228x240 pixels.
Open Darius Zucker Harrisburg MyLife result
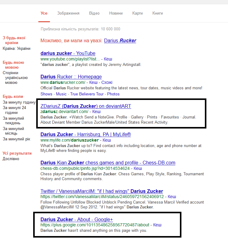pyautogui.click(x=86, y=134)
